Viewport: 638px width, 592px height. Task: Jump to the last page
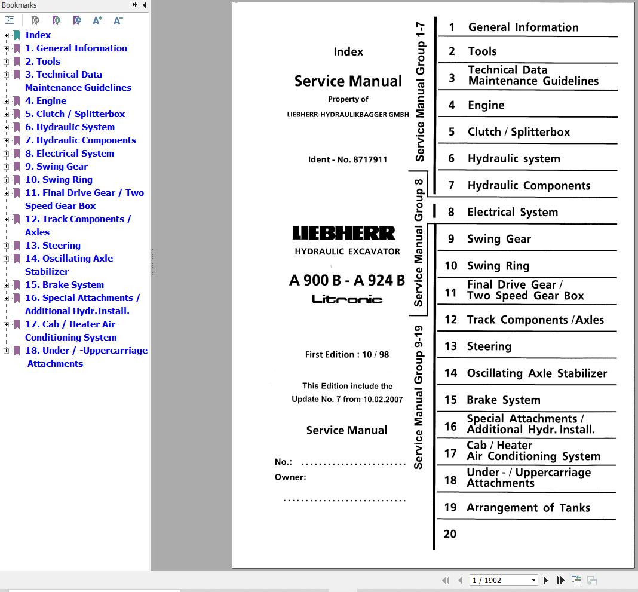[560, 580]
